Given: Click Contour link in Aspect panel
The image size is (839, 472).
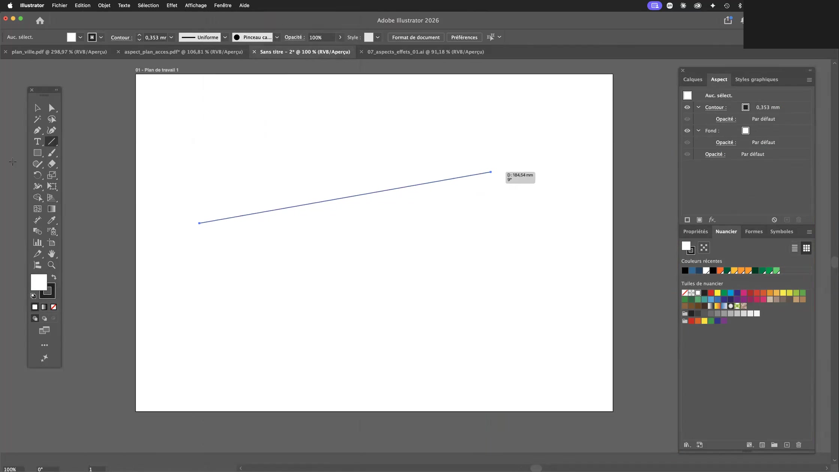Looking at the screenshot, I should pos(715,107).
